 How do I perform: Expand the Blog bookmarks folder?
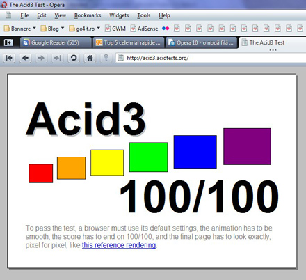52,29
